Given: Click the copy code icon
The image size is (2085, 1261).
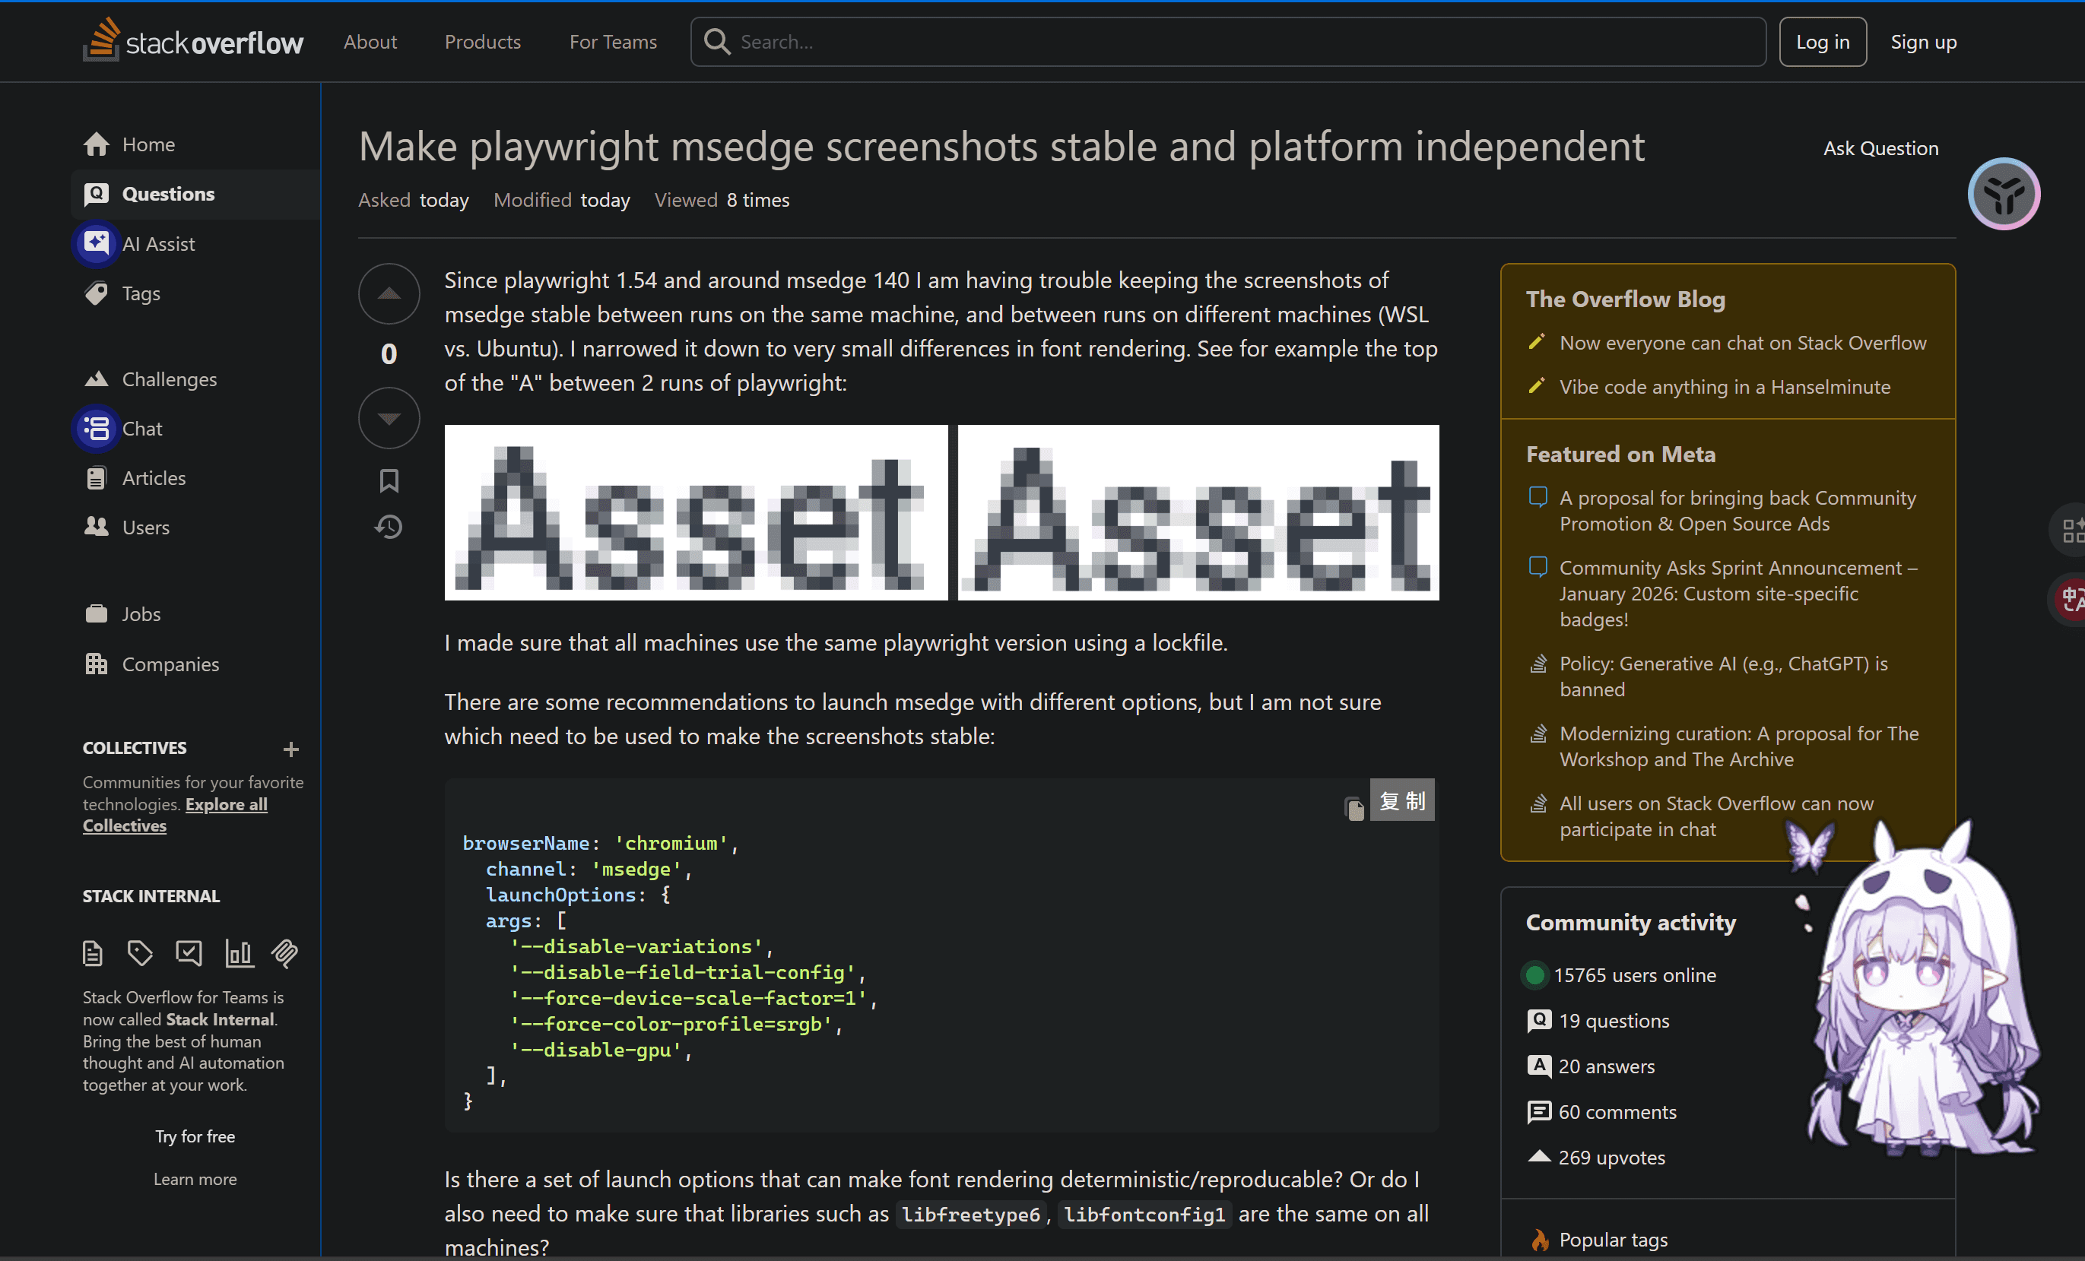Looking at the screenshot, I should pyautogui.click(x=1354, y=808).
